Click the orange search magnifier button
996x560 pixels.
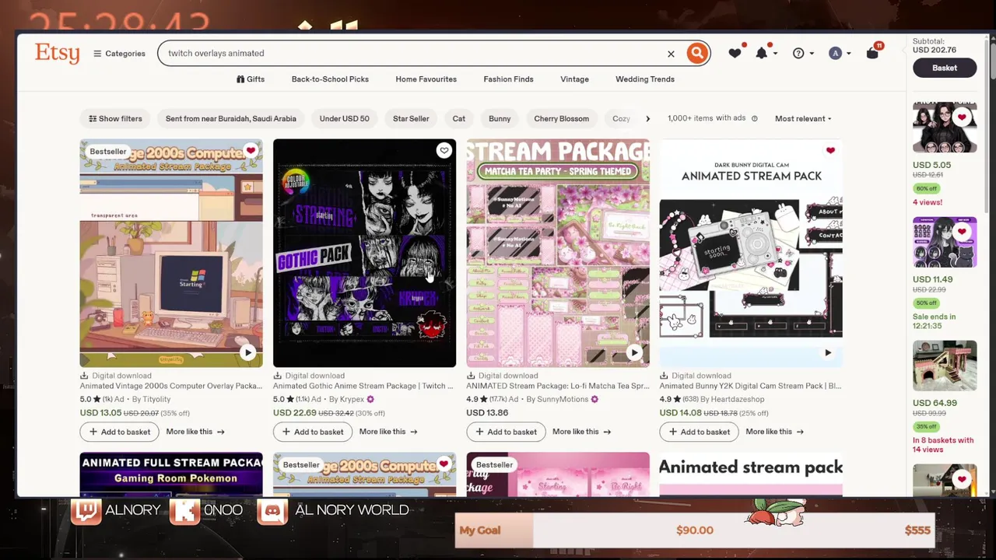pyautogui.click(x=697, y=53)
